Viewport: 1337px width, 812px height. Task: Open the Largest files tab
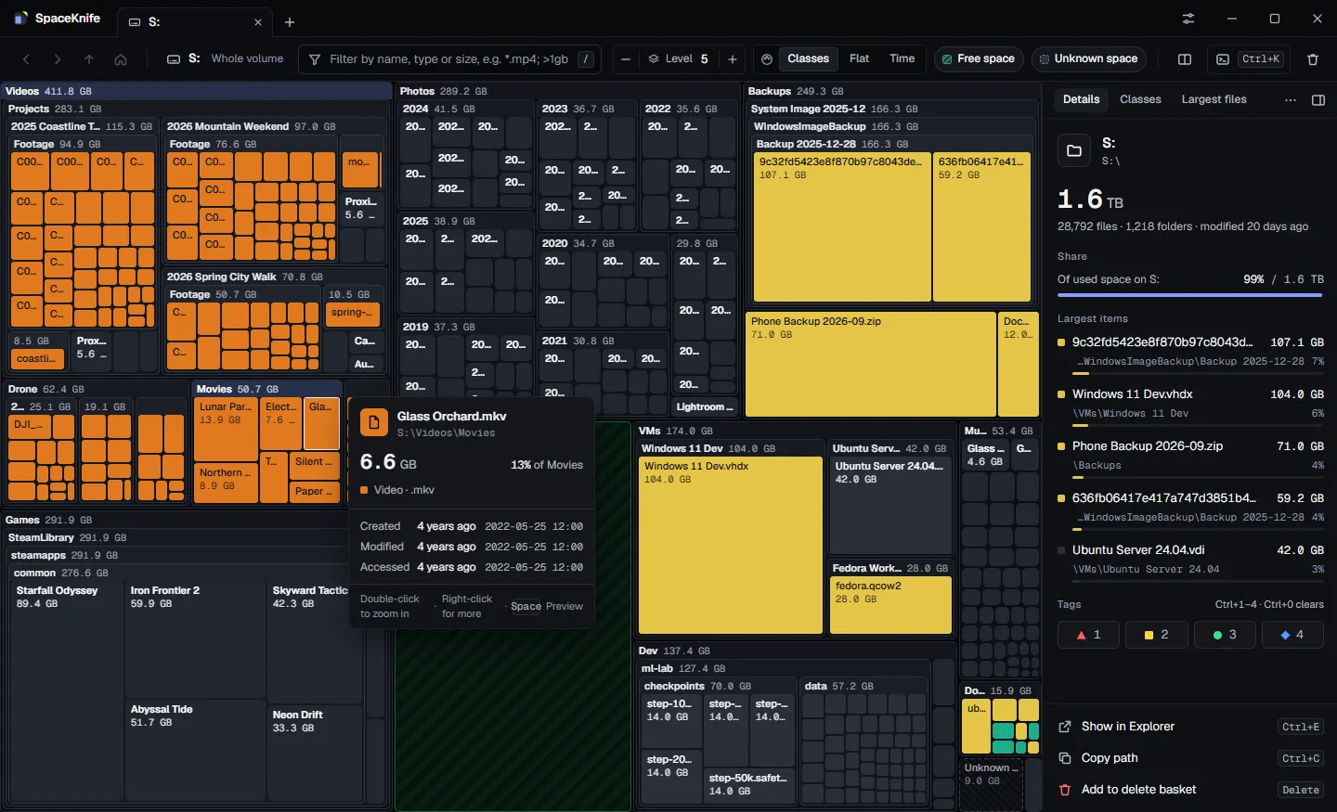point(1214,99)
